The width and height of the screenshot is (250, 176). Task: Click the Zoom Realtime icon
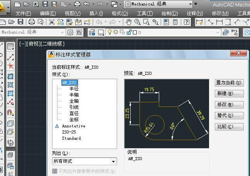coord(137,22)
